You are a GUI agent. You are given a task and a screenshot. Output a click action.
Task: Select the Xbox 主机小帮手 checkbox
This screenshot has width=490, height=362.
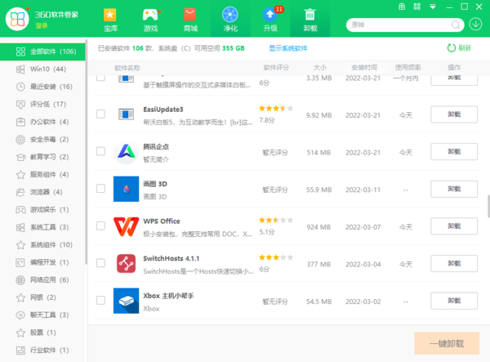(x=100, y=302)
